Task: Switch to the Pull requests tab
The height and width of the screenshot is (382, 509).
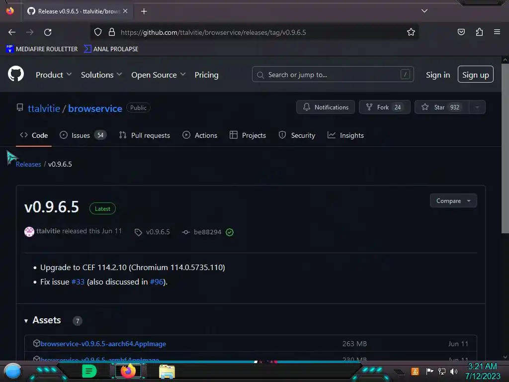Action: pyautogui.click(x=145, y=135)
